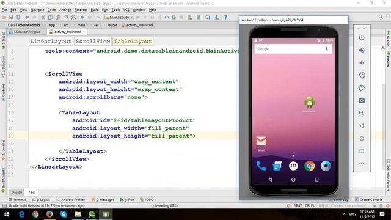This screenshot has width=391, height=220.
Task: Select LinearLayout breadcrumb in editor
Action: [51, 42]
